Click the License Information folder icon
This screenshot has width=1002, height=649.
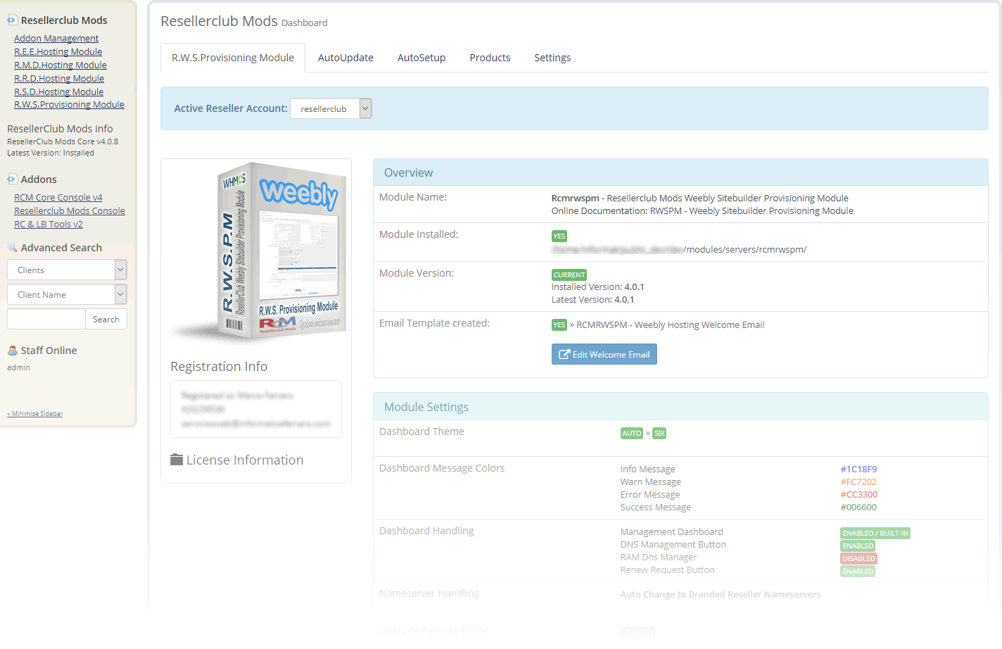pyautogui.click(x=177, y=460)
